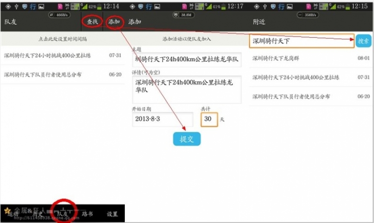
Task: Click the blue 搜索 search button
Action: (363, 41)
